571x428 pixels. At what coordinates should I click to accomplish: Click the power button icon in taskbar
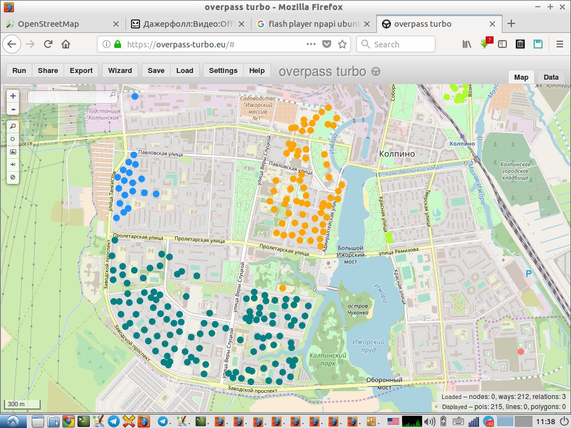click(564, 421)
